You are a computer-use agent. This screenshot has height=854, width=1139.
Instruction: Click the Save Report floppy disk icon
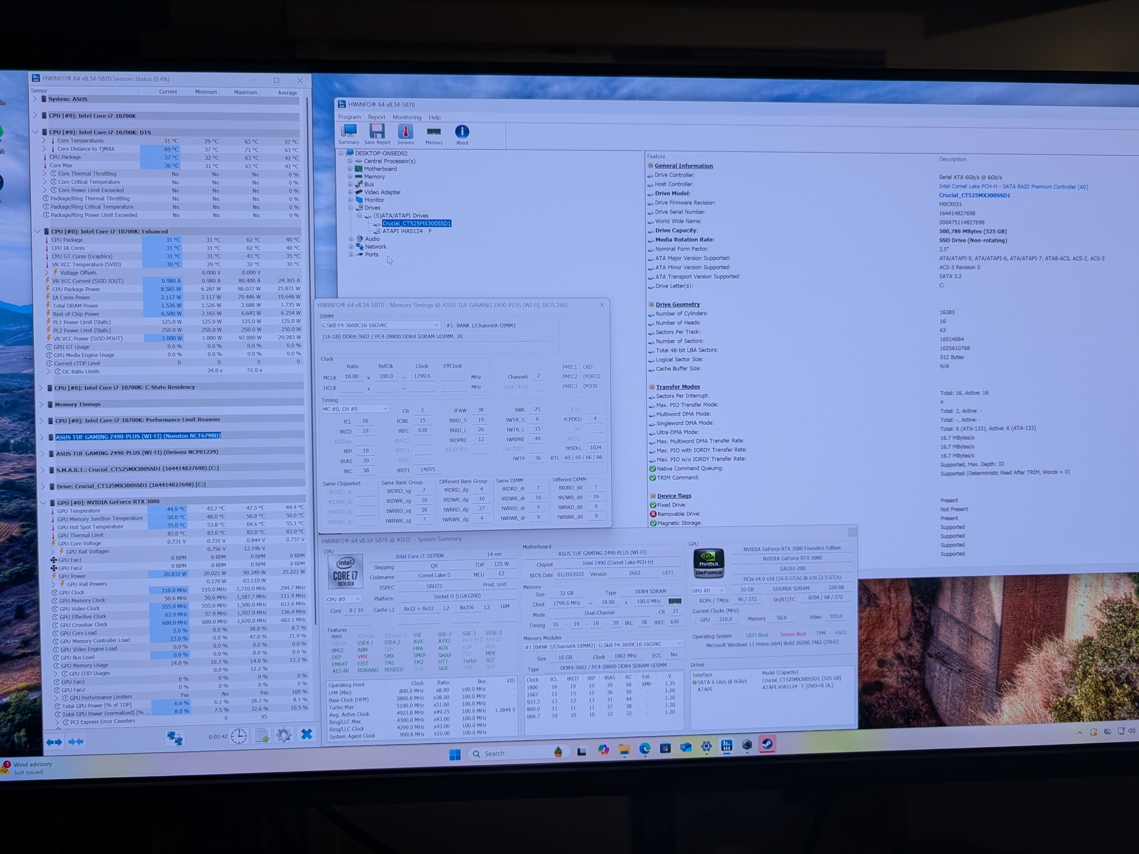pyautogui.click(x=377, y=134)
